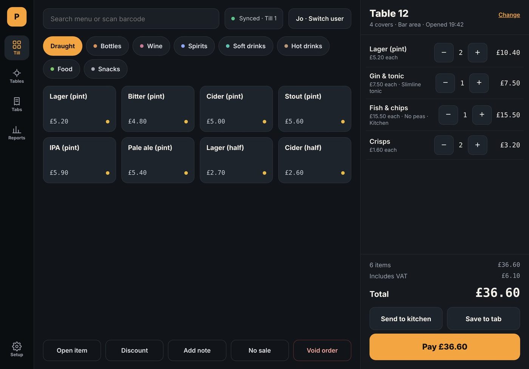The width and height of the screenshot is (529, 369).
Task: Save the order to tab
Action: [x=484, y=319]
